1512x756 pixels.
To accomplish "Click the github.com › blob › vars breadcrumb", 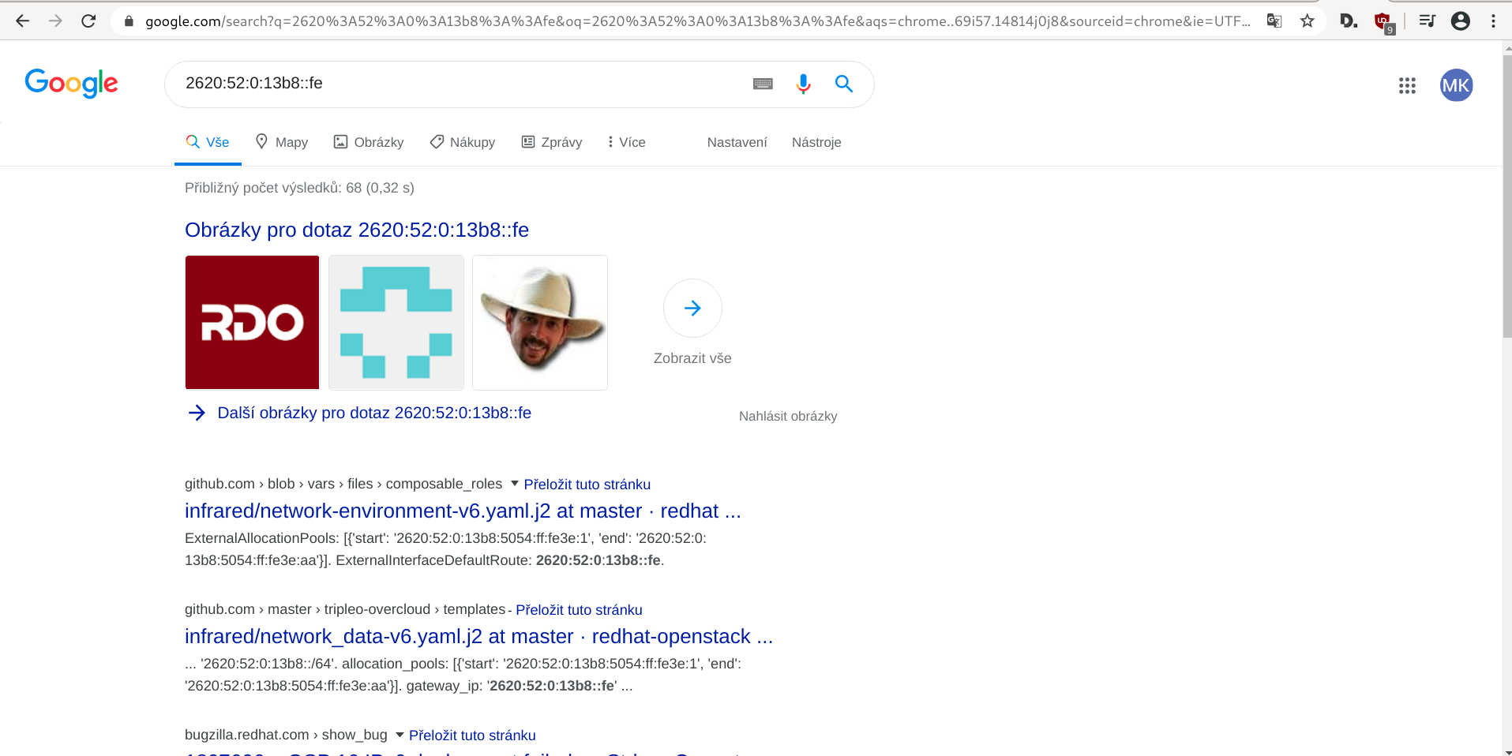I will pos(343,484).
